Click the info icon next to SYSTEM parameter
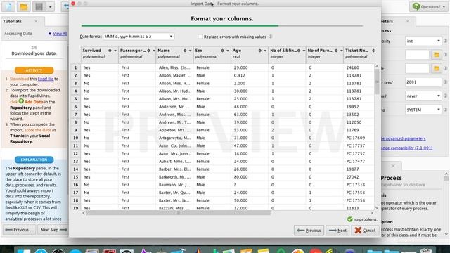Image resolution: width=450 pixels, height=253 pixels. click(445, 110)
